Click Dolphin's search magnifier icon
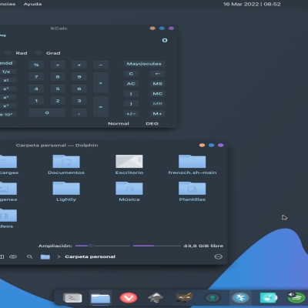The image size is (308, 308). 30,256
